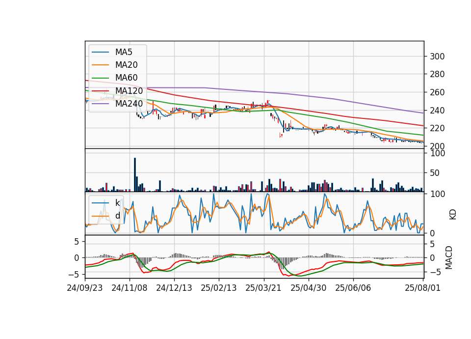The image size is (471, 339).
Task: Click the 24/11/08 date tick label
Action: 130,288
